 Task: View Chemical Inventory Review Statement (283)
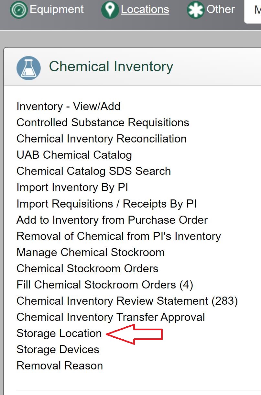pos(127,301)
